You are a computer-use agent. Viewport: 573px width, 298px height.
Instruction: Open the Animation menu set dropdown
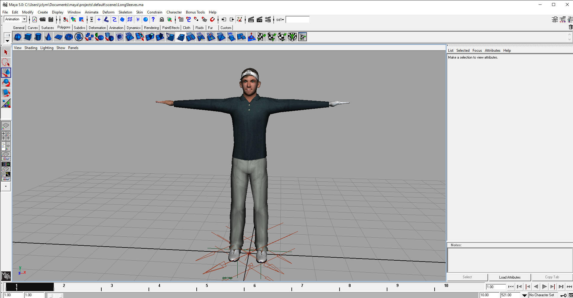point(24,19)
